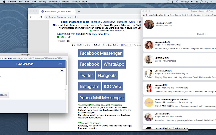Open the ICQ Web button
The image size is (216, 135).
tap(112, 86)
